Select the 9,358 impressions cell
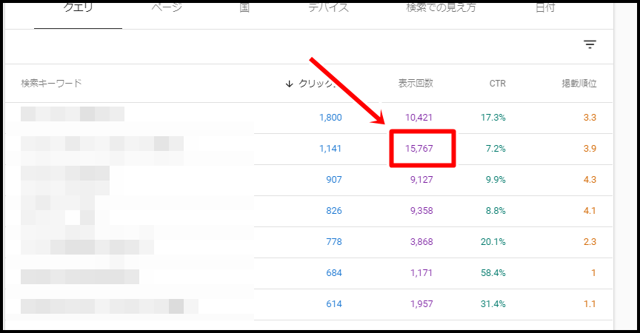Screen dimensions: 640x333 [x=419, y=211]
